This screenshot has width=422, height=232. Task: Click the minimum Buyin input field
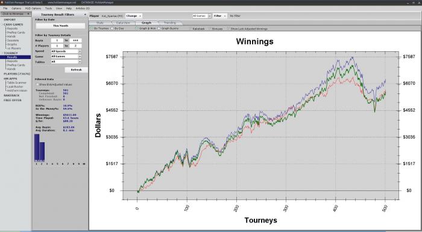coord(57,40)
